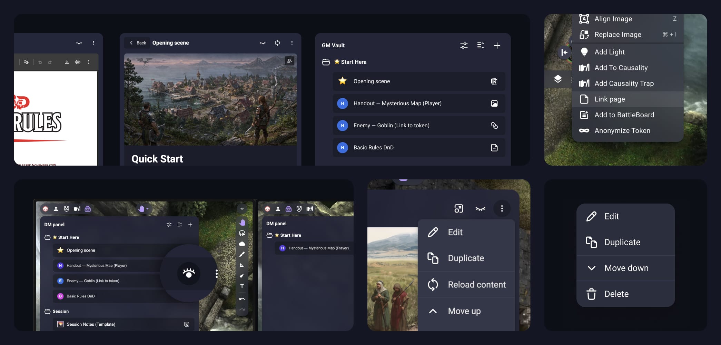Viewport: 721px width, 345px height.
Task: Select the hand pan tool in vertical toolbar
Action: coord(242,223)
